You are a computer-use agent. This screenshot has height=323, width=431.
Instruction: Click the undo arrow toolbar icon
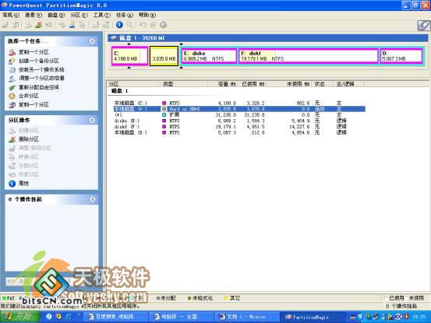143,25
